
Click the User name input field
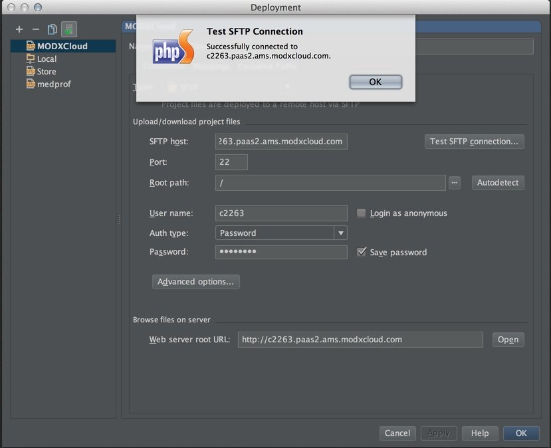point(281,213)
